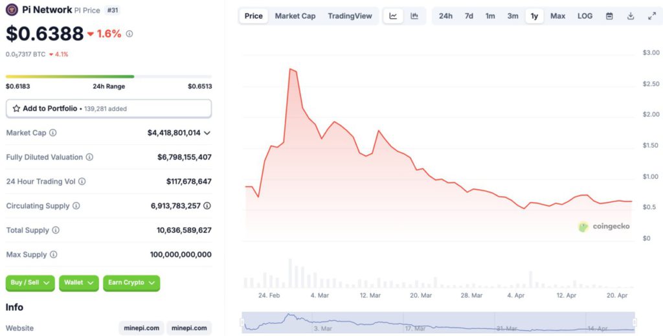Switch to the Market Cap tab

click(295, 16)
